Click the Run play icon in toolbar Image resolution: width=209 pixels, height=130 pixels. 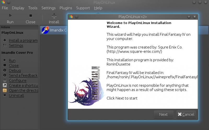point(10,16)
